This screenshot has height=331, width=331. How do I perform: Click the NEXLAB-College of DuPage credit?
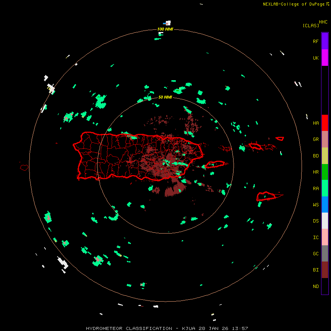coord(293,4)
